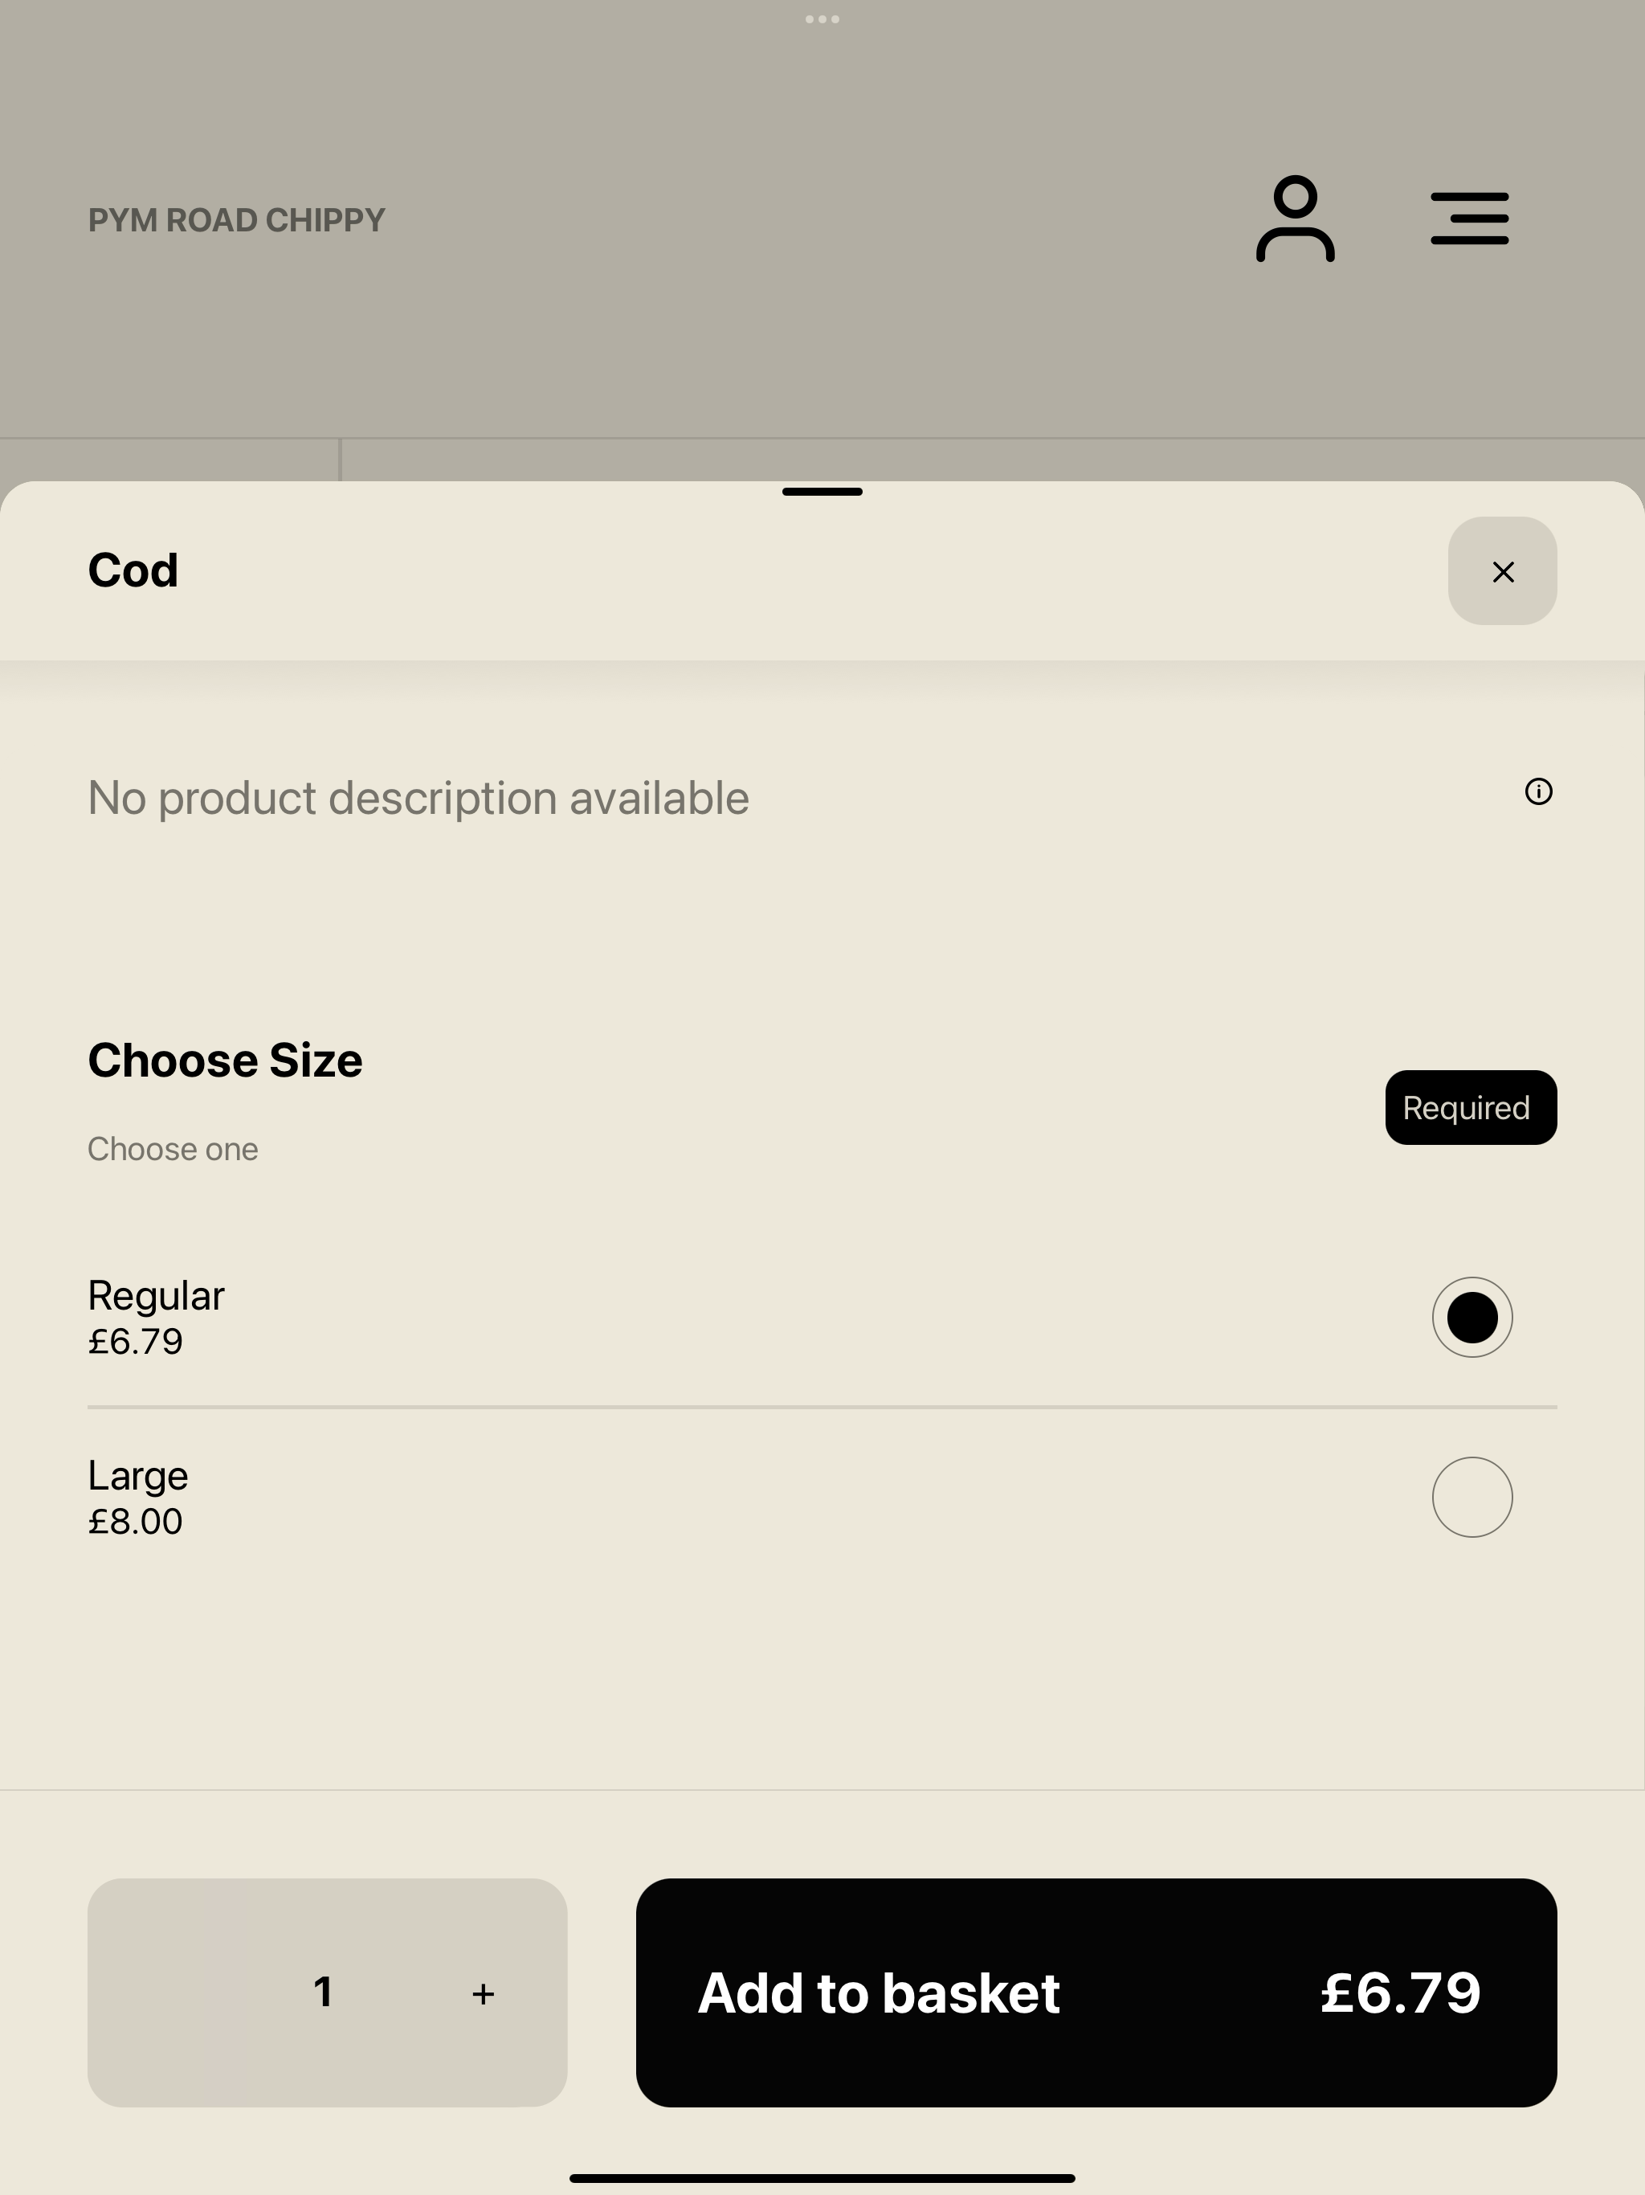1645x2195 pixels.
Task: Tap the iOS home indicator bar
Action: coord(822,2178)
